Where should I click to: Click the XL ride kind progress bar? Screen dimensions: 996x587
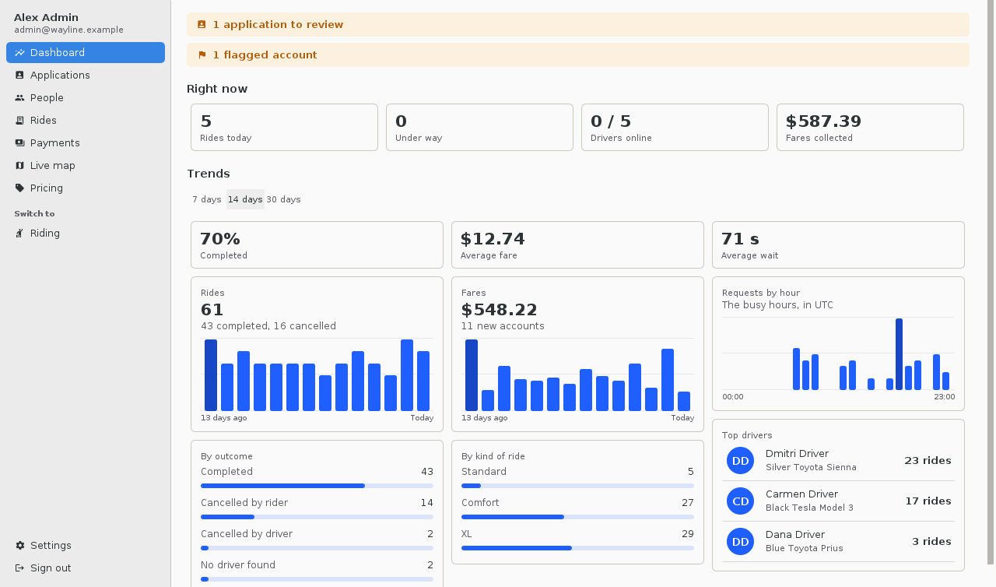[x=577, y=548]
